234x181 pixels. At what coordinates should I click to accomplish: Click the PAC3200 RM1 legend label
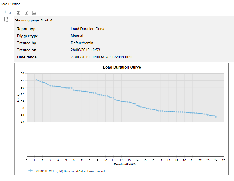click(x=69, y=171)
